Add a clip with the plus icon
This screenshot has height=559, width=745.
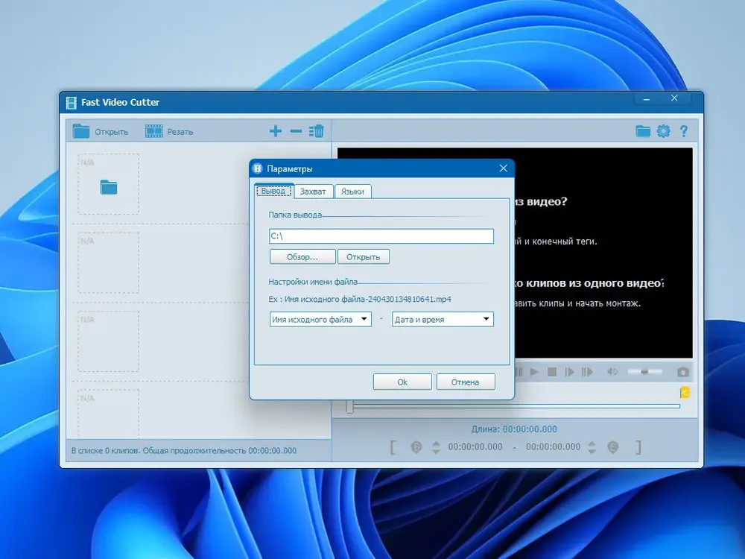click(276, 131)
